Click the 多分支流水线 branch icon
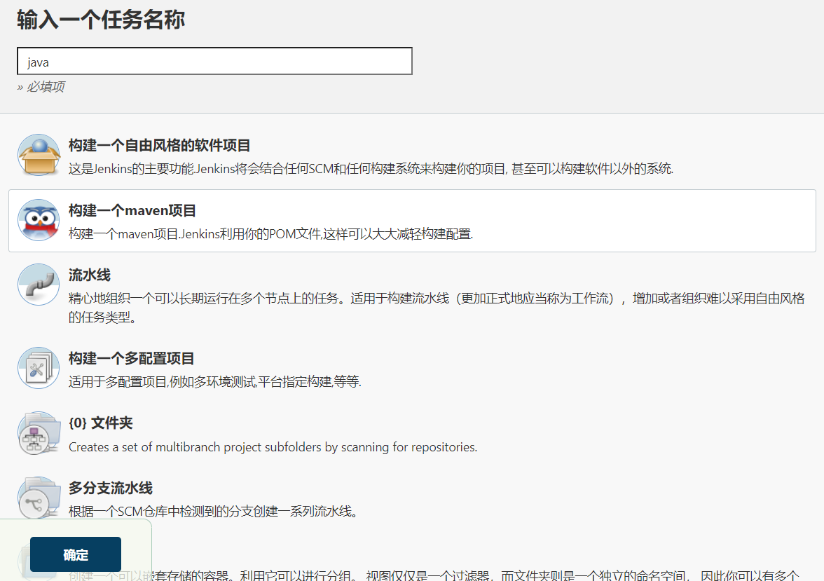 [39, 498]
